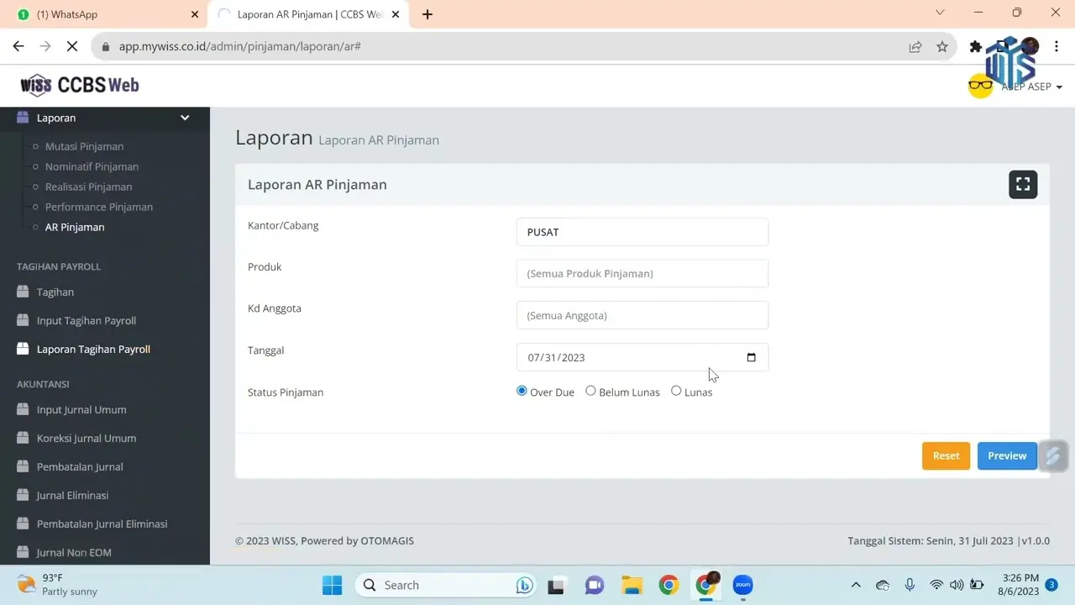1075x605 pixels.
Task: Click the Preview button
Action: pyautogui.click(x=1006, y=455)
